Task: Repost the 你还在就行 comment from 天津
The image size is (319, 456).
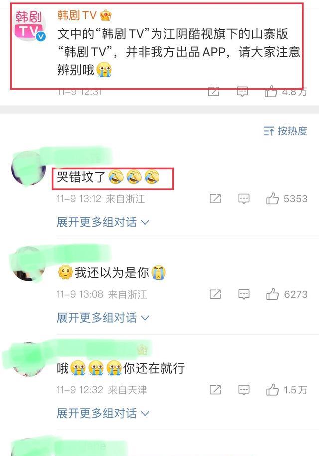Action: pos(215,390)
